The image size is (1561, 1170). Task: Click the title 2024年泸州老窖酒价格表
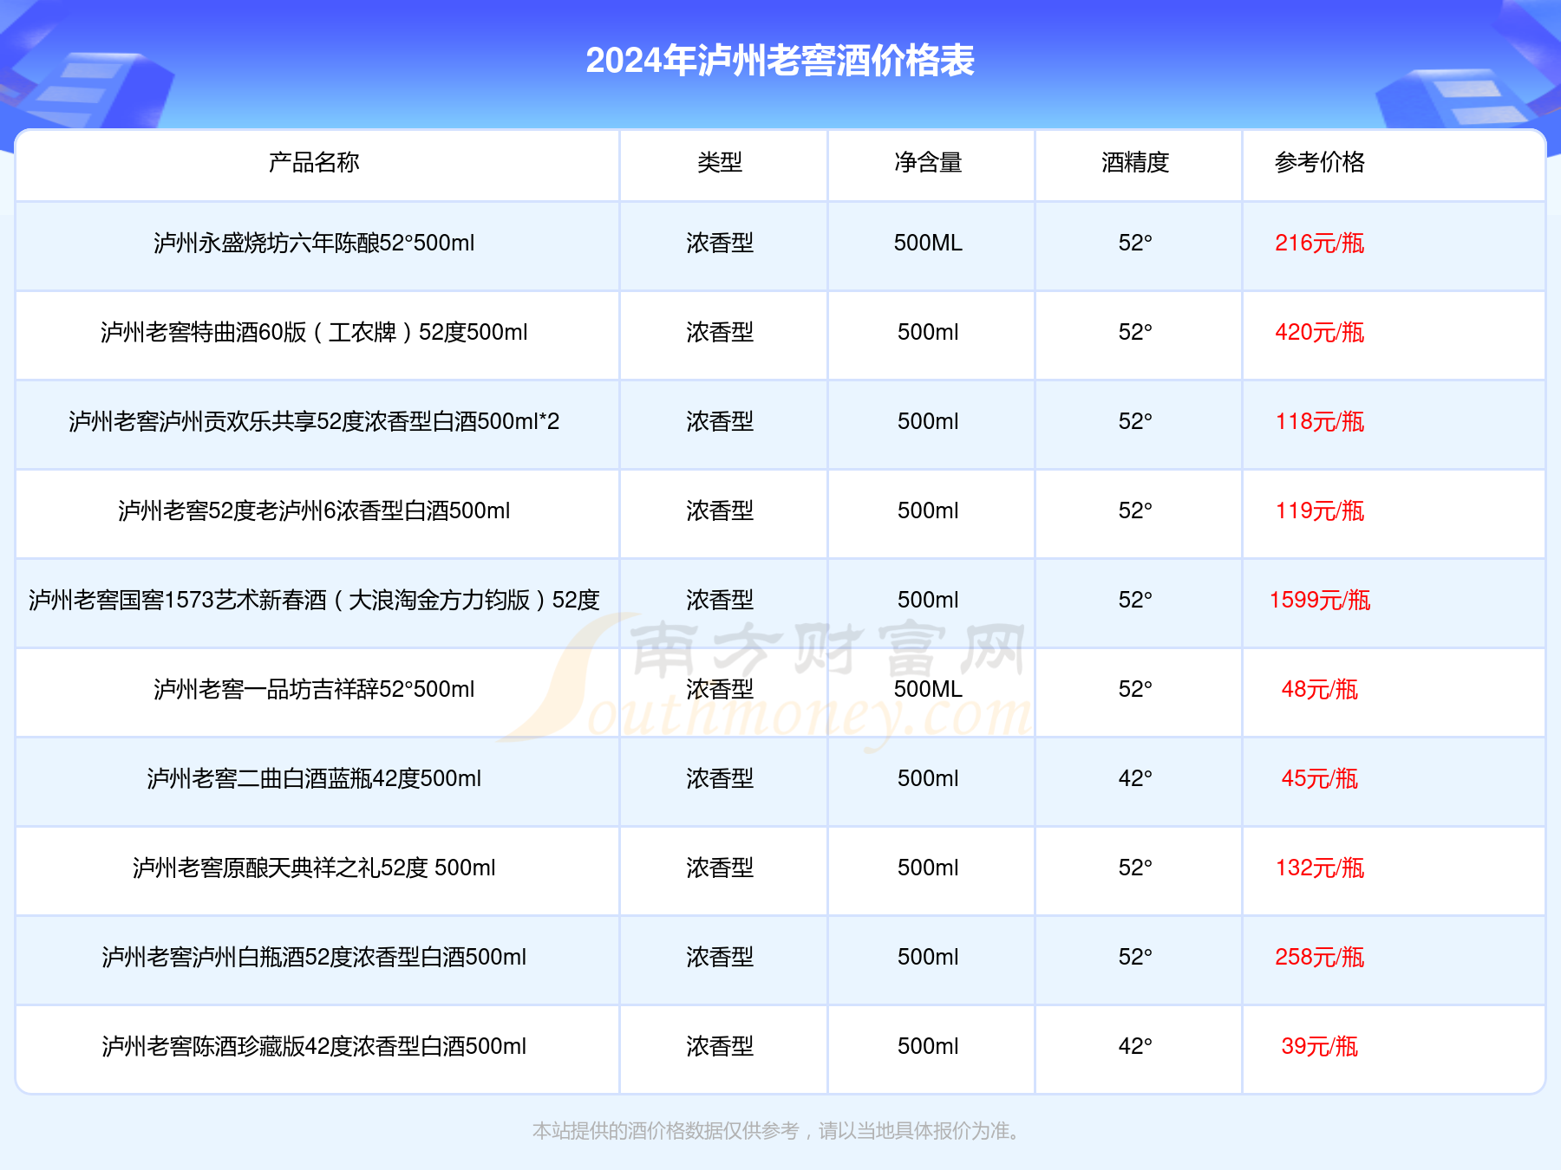click(780, 61)
